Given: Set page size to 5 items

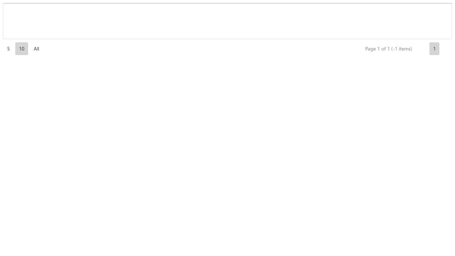Looking at the screenshot, I should point(9,49).
